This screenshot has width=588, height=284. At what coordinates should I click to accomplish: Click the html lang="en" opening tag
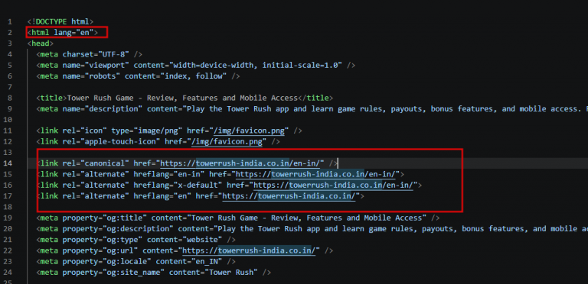[62, 33]
